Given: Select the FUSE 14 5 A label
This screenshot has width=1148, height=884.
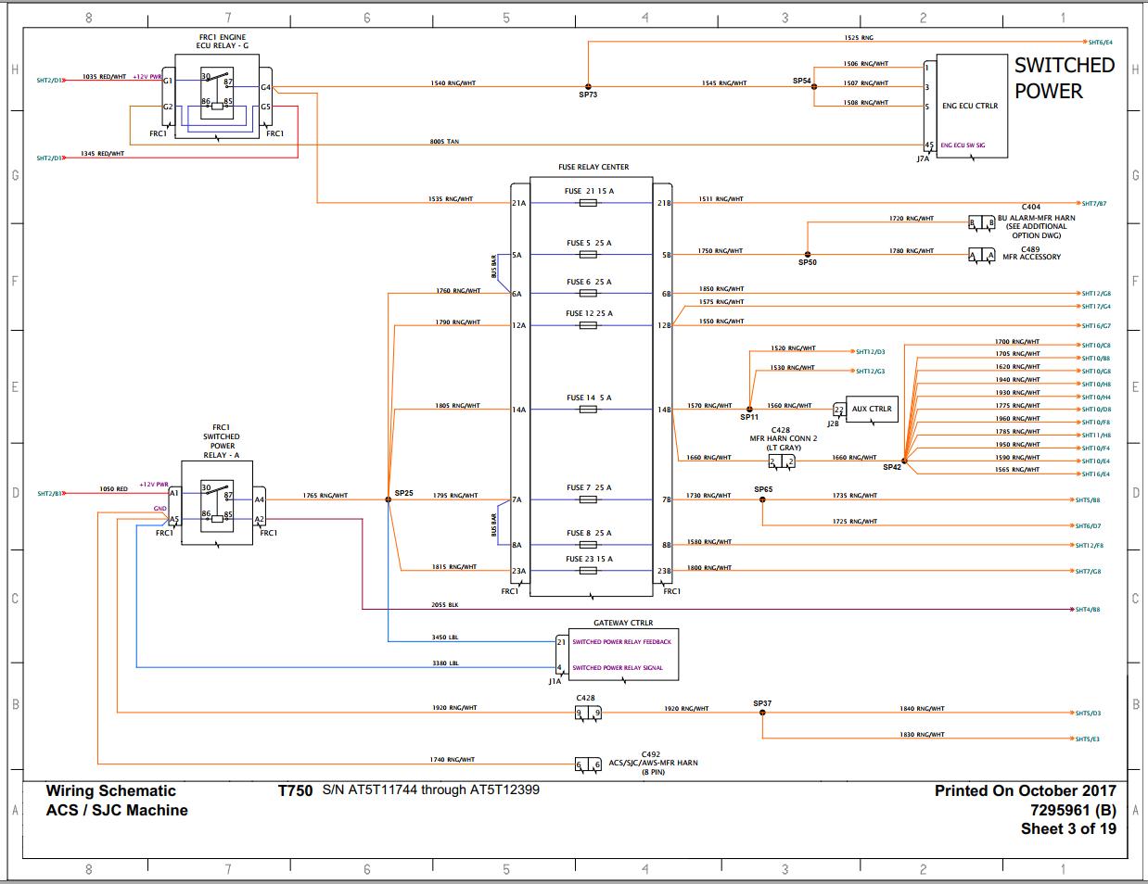Looking at the screenshot, I should (x=589, y=398).
